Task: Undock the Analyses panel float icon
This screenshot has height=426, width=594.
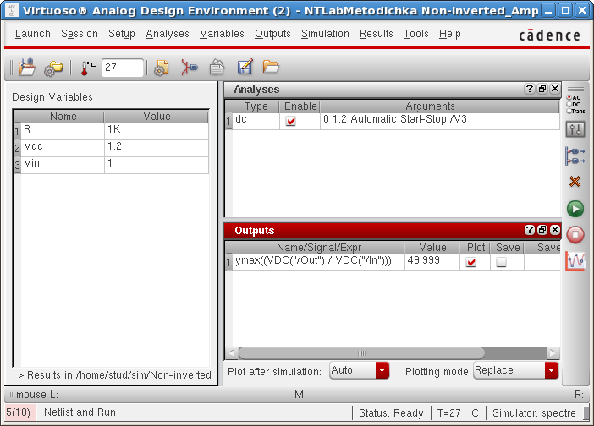Action: pos(542,89)
